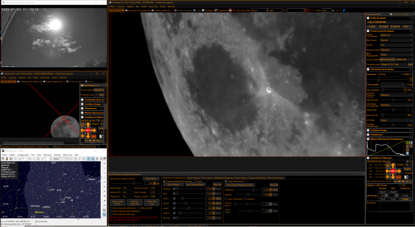Open the Binning 1x1 dropdown

[396, 45]
